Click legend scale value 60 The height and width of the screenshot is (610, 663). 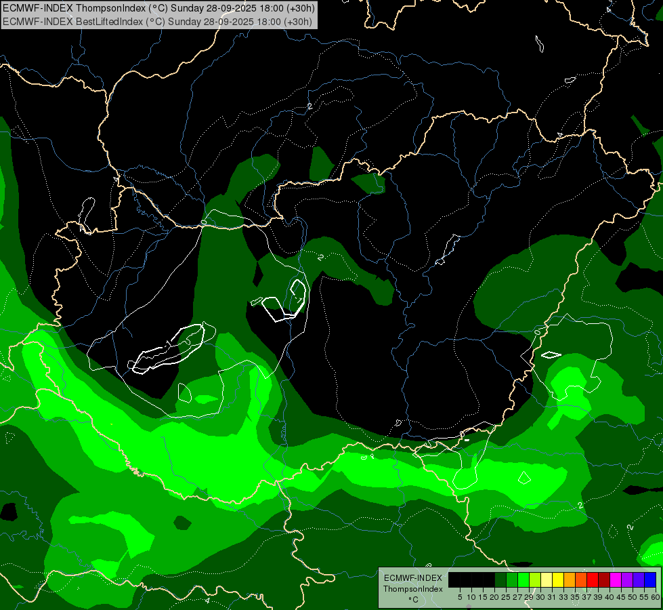[656, 597]
